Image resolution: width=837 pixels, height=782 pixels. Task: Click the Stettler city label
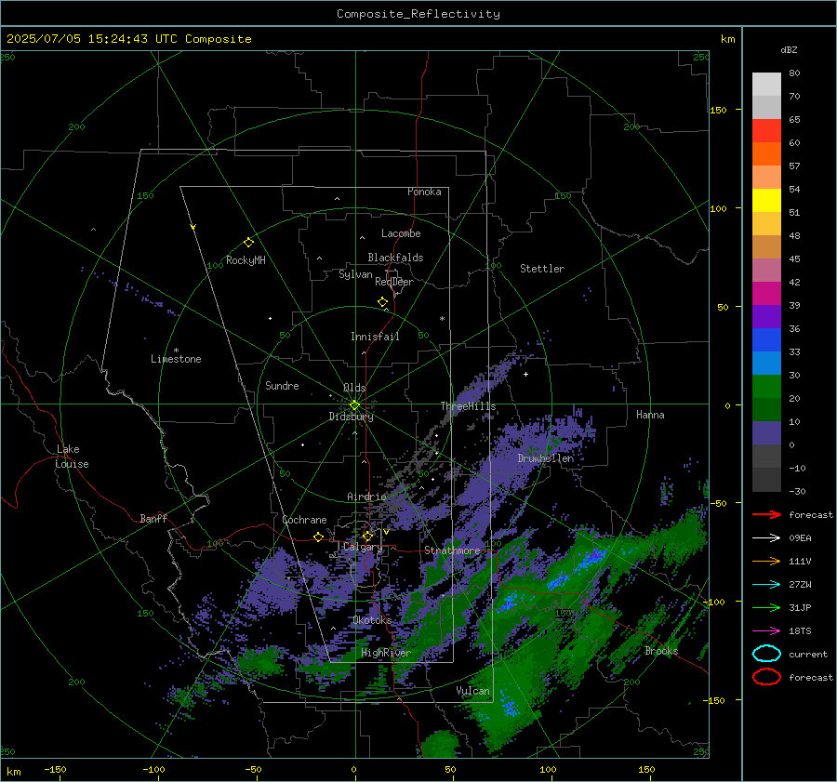coord(542,269)
